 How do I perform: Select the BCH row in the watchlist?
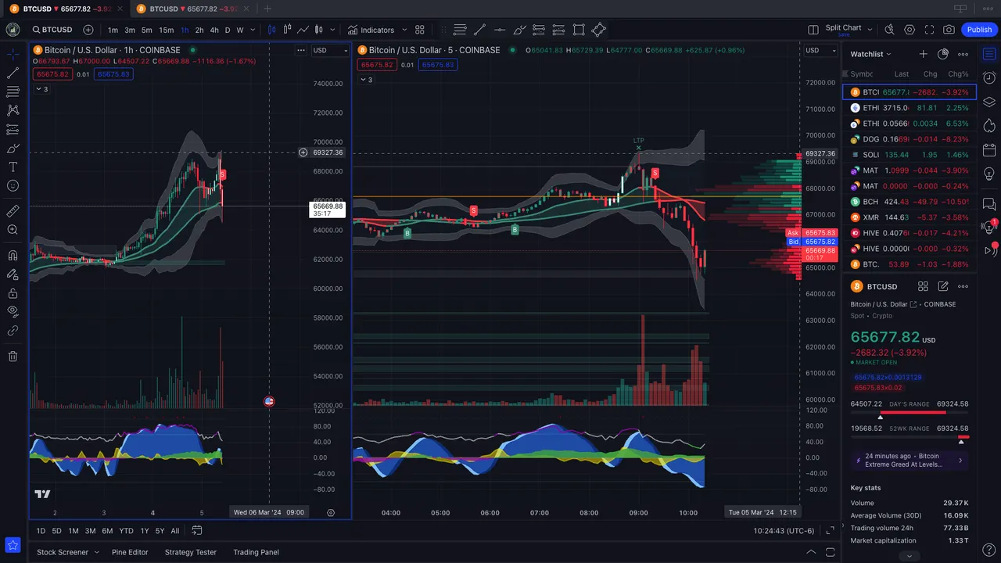tap(910, 202)
